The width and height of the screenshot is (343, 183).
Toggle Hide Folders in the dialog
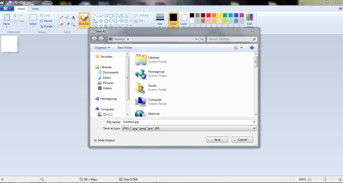[x=104, y=140]
